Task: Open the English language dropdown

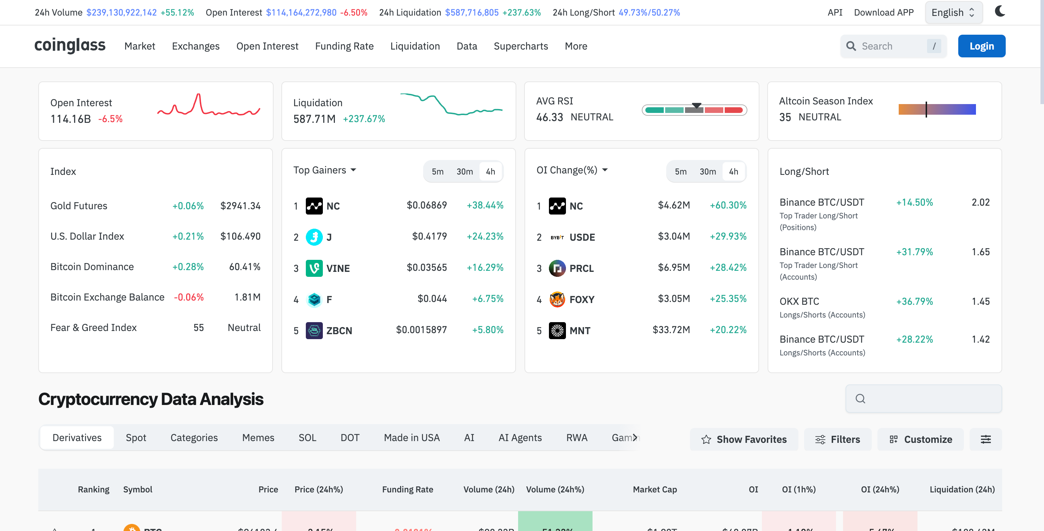Action: point(954,12)
